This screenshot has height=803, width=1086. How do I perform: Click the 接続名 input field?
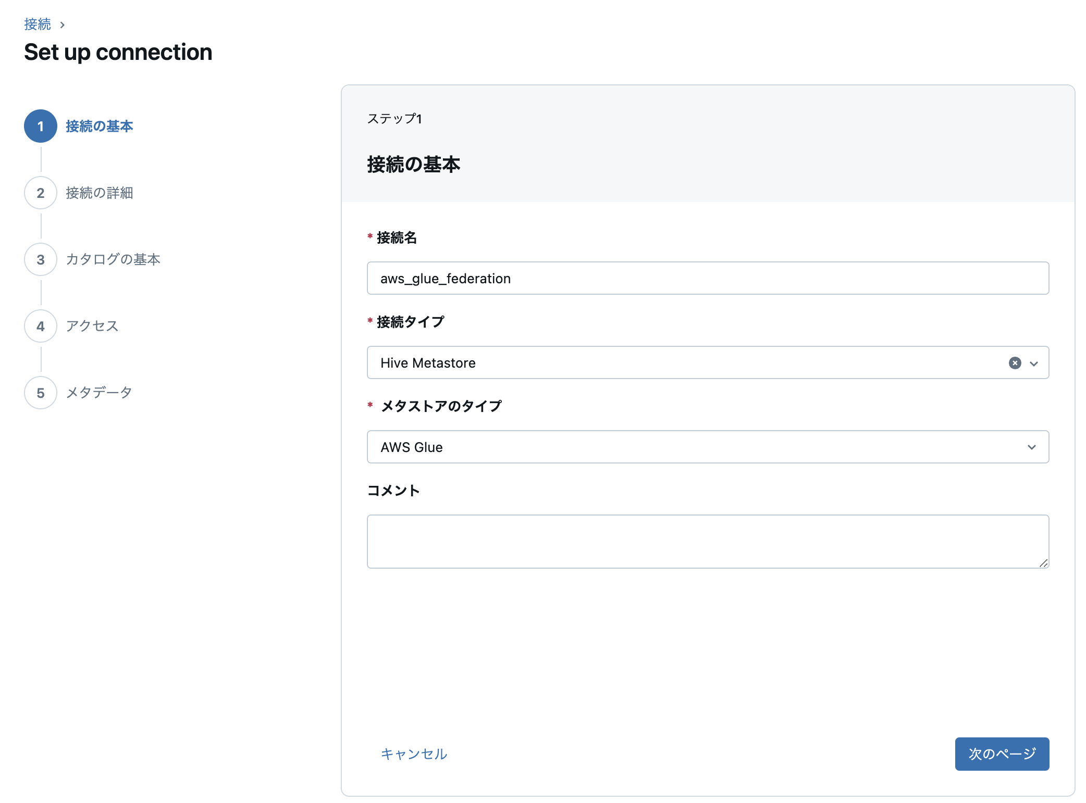coord(708,279)
